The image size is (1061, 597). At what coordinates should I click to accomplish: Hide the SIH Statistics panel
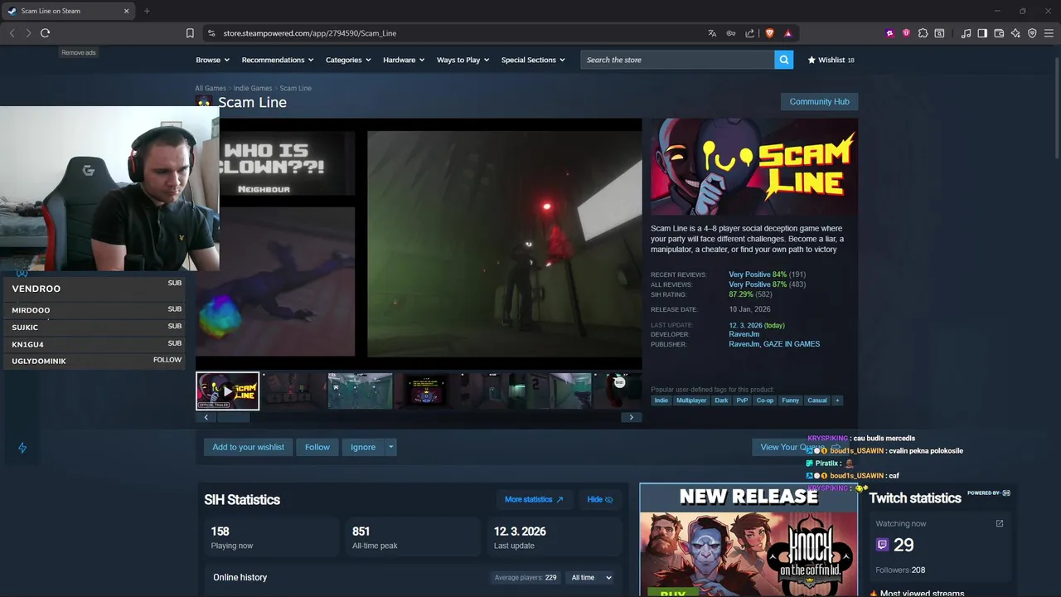click(x=599, y=499)
